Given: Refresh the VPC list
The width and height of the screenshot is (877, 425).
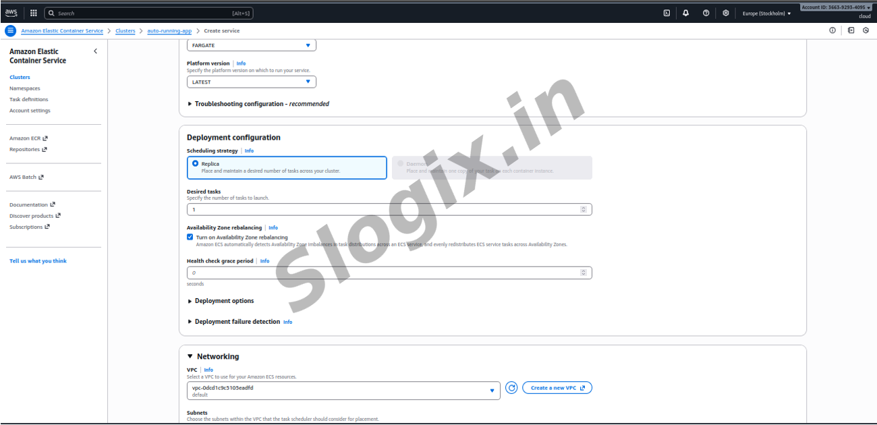Looking at the screenshot, I should (x=511, y=388).
